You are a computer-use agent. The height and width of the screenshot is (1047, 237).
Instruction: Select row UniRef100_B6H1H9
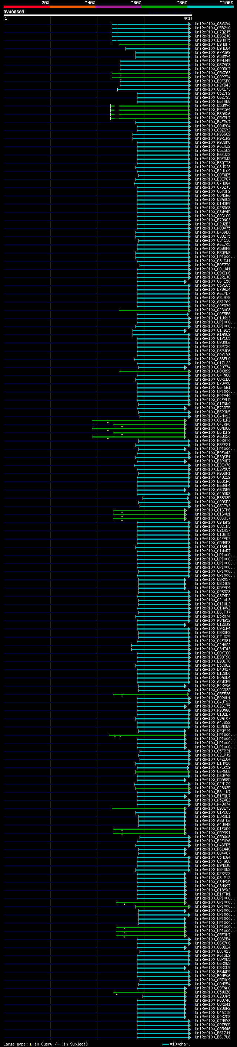pyautogui.click(x=212, y=432)
